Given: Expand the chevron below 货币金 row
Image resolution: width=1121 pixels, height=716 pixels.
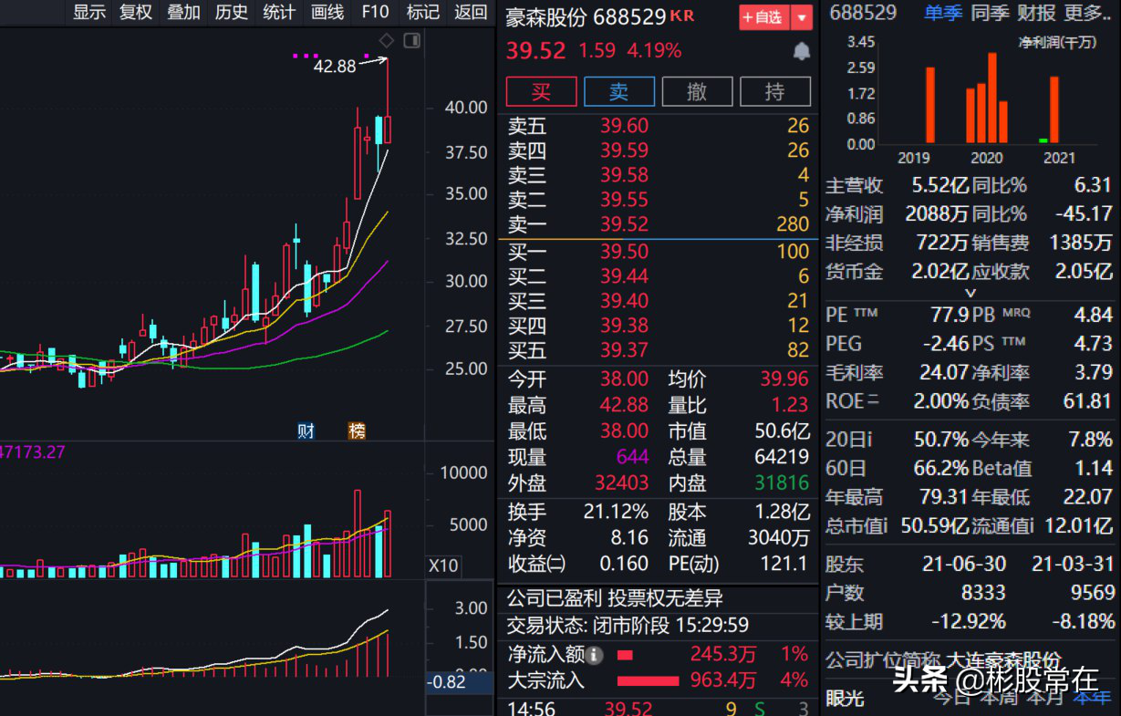Looking at the screenshot, I should [970, 294].
